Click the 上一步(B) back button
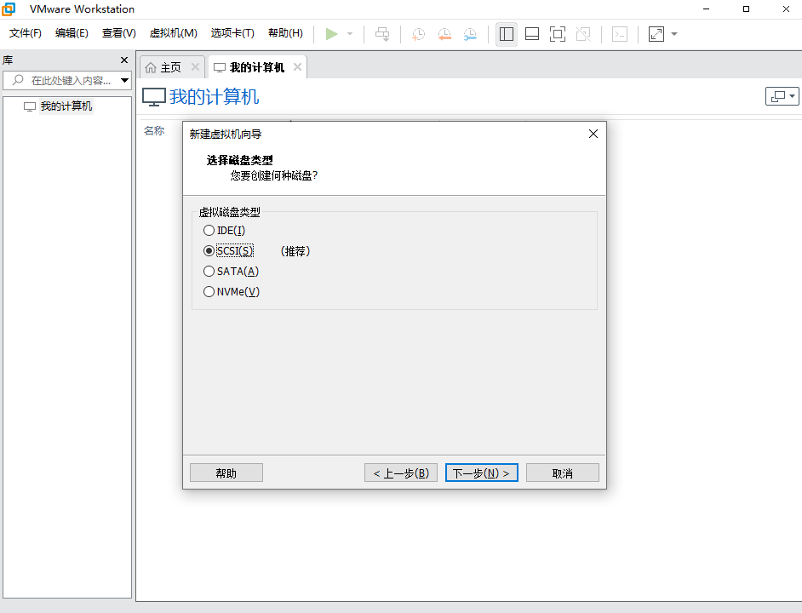The width and height of the screenshot is (802, 613). pos(400,473)
